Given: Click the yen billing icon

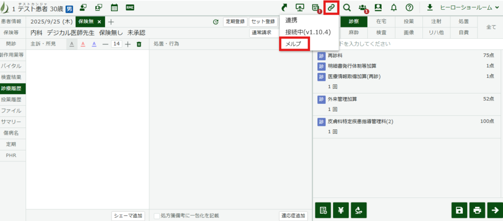Looking at the screenshot, I should tap(340, 210).
